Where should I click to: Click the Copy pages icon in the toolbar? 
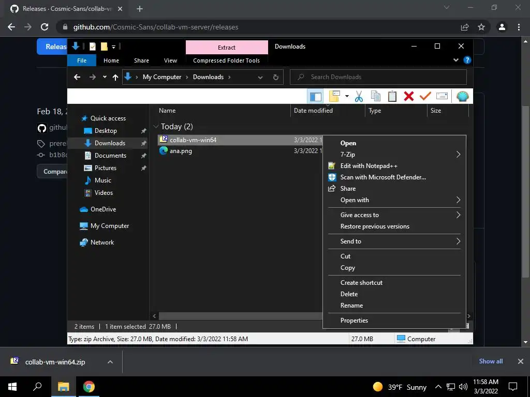tap(376, 96)
